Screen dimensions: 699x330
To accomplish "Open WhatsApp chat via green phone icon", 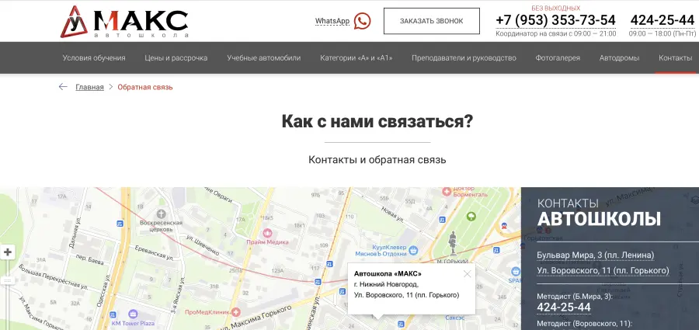I will pyautogui.click(x=362, y=21).
